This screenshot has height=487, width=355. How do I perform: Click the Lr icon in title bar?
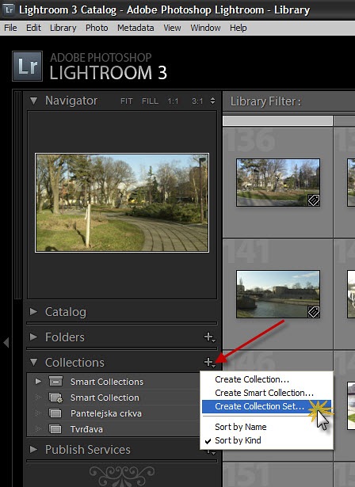9,10
